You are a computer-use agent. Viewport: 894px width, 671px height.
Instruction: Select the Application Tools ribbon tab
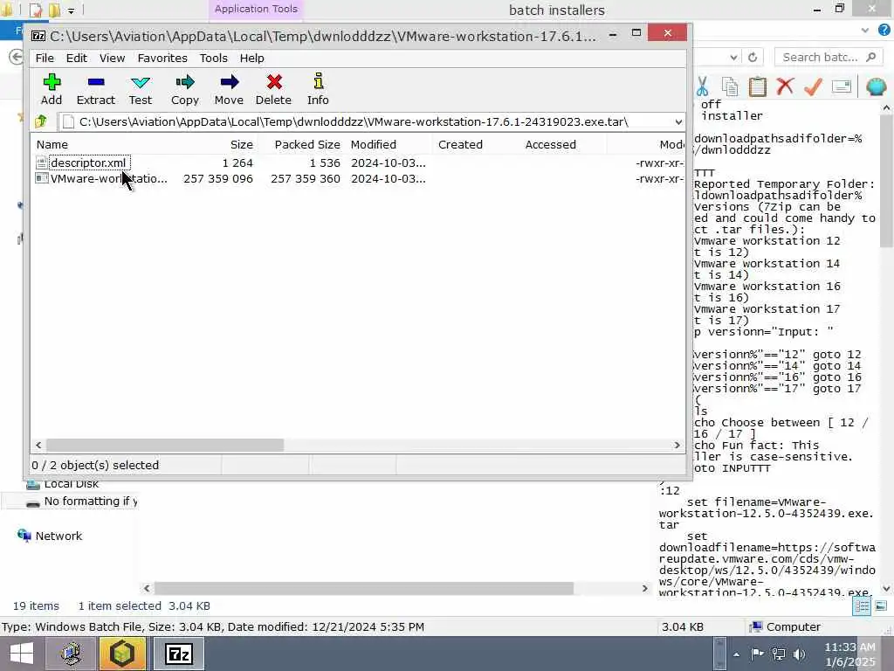tap(256, 9)
